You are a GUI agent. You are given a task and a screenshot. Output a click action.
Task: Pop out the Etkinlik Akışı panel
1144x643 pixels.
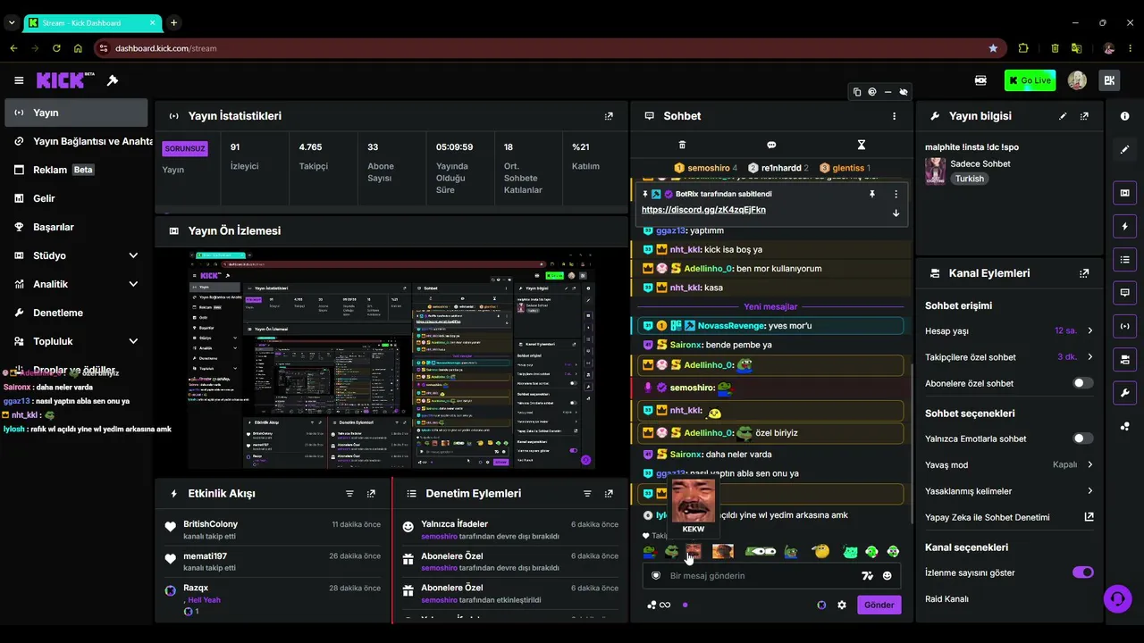[371, 494]
